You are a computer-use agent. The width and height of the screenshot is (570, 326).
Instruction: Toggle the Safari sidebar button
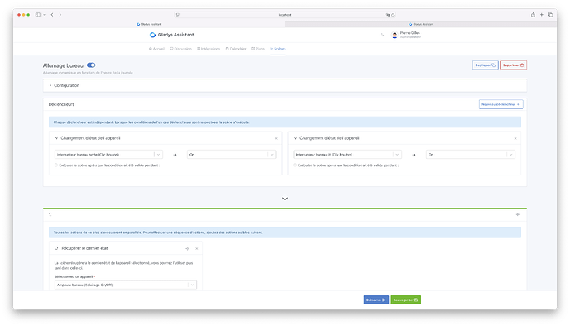point(38,15)
